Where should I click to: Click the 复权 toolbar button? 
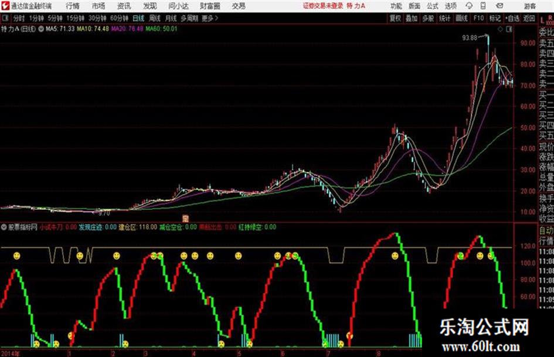point(395,18)
